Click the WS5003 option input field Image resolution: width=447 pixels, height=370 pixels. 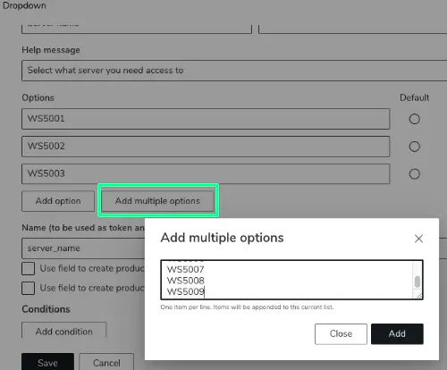(206, 173)
